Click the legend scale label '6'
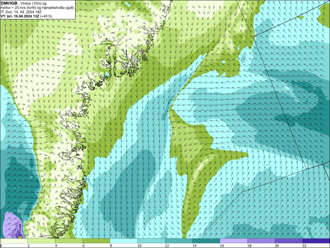Viewport: 330px width, 248px height. (83, 246)
